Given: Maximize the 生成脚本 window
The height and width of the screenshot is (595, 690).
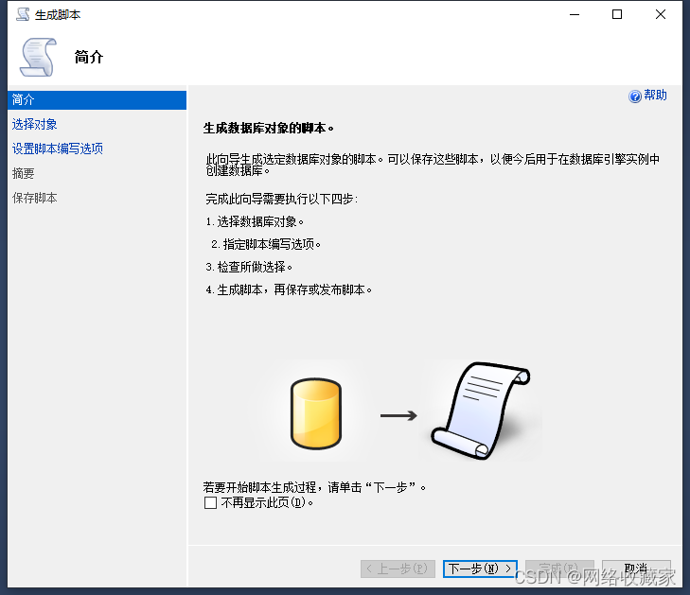Looking at the screenshot, I should (617, 14).
